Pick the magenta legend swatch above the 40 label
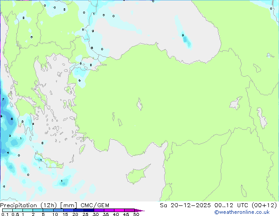 point(119,210)
